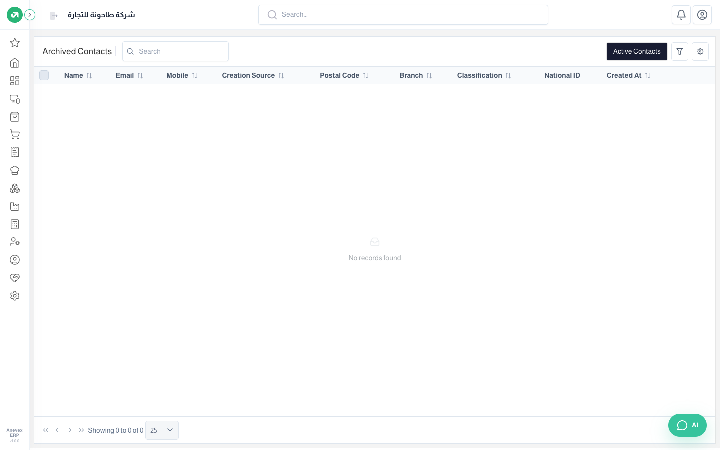Click the Anevex logo icon

coord(15,15)
